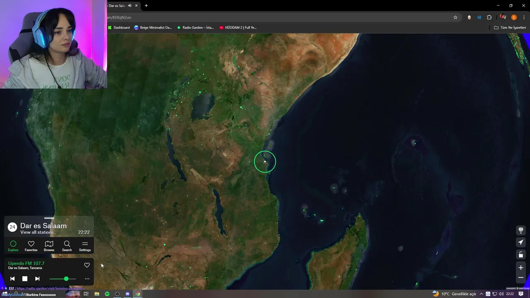Image resolution: width=530 pixels, height=298 pixels.
Task: Zoom in on the map
Action: [x=521, y=268]
